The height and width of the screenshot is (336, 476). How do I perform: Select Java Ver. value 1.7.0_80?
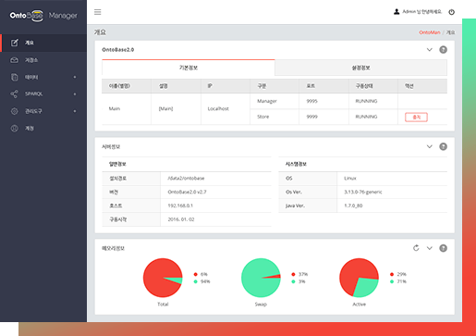point(353,205)
